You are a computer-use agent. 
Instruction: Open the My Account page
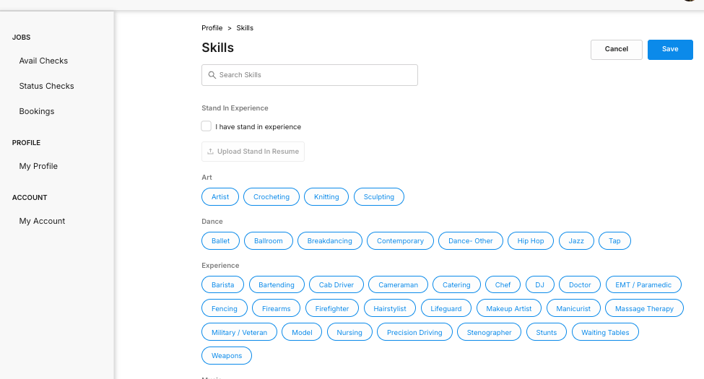click(x=42, y=221)
